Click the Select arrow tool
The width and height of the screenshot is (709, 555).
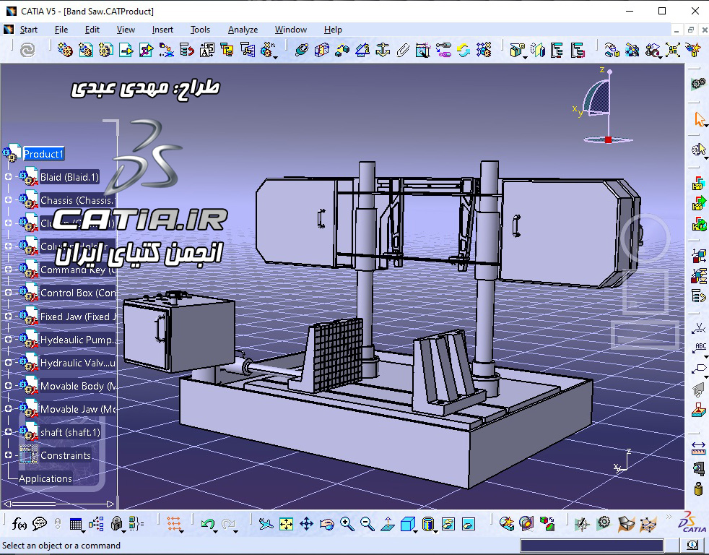point(699,119)
